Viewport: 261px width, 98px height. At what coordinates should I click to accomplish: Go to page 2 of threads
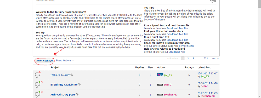coord(188,58)
